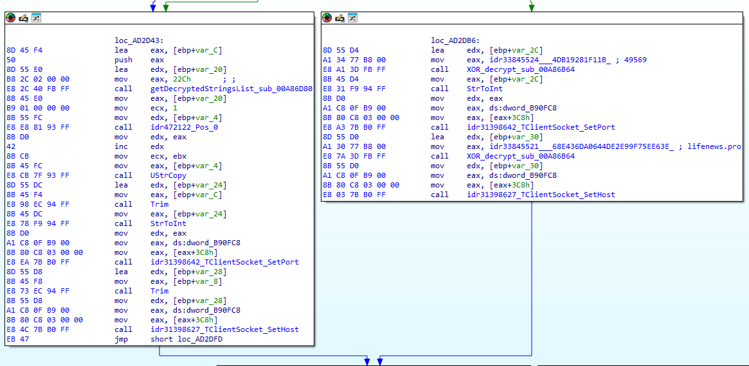Click the pencil edit icon on the loc_AD2D43 block

pos(24,18)
